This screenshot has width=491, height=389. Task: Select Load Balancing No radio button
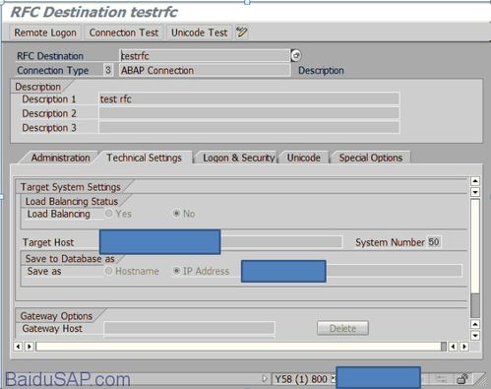point(176,214)
